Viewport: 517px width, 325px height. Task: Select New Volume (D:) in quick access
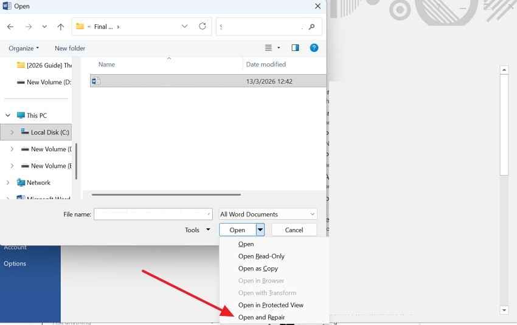(x=44, y=82)
